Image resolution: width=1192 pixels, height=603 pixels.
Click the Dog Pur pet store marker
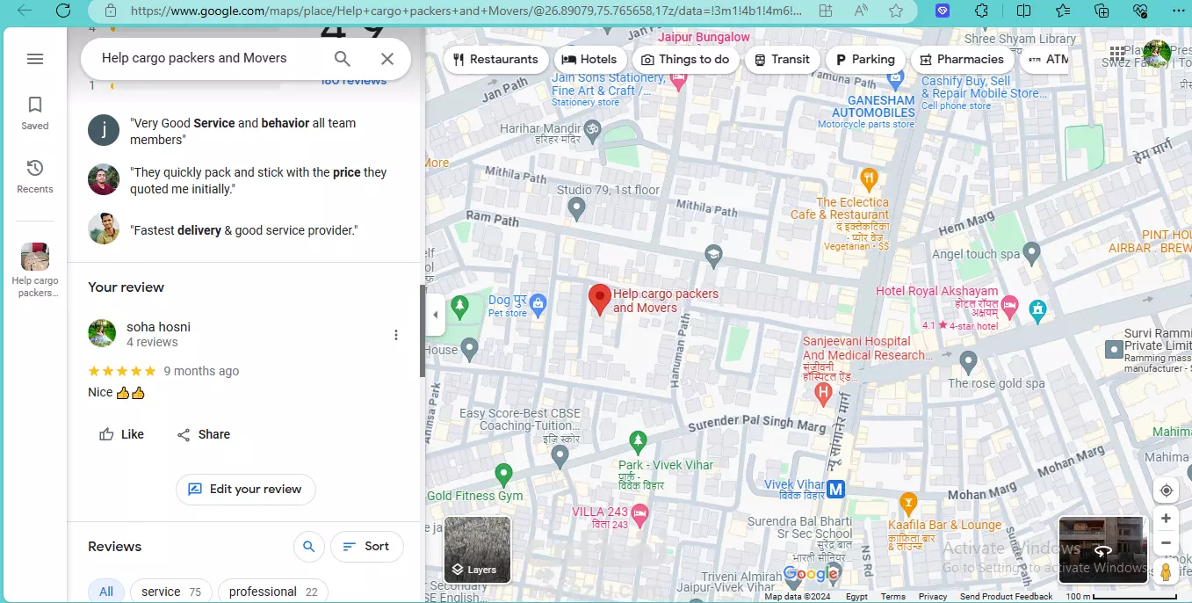539,304
